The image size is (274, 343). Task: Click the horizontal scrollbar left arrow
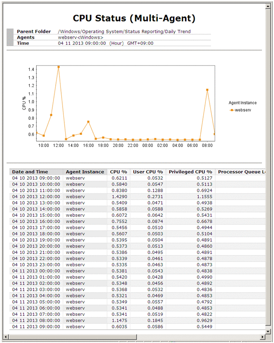click(5, 336)
